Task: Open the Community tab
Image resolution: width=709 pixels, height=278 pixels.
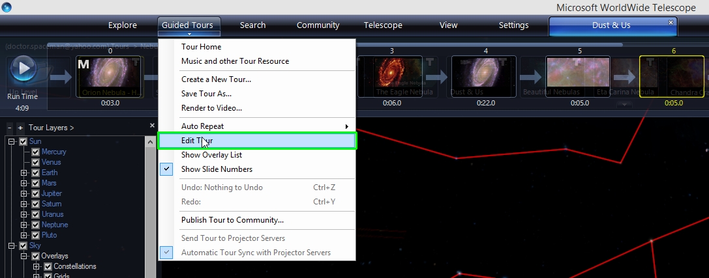Action: [x=318, y=25]
